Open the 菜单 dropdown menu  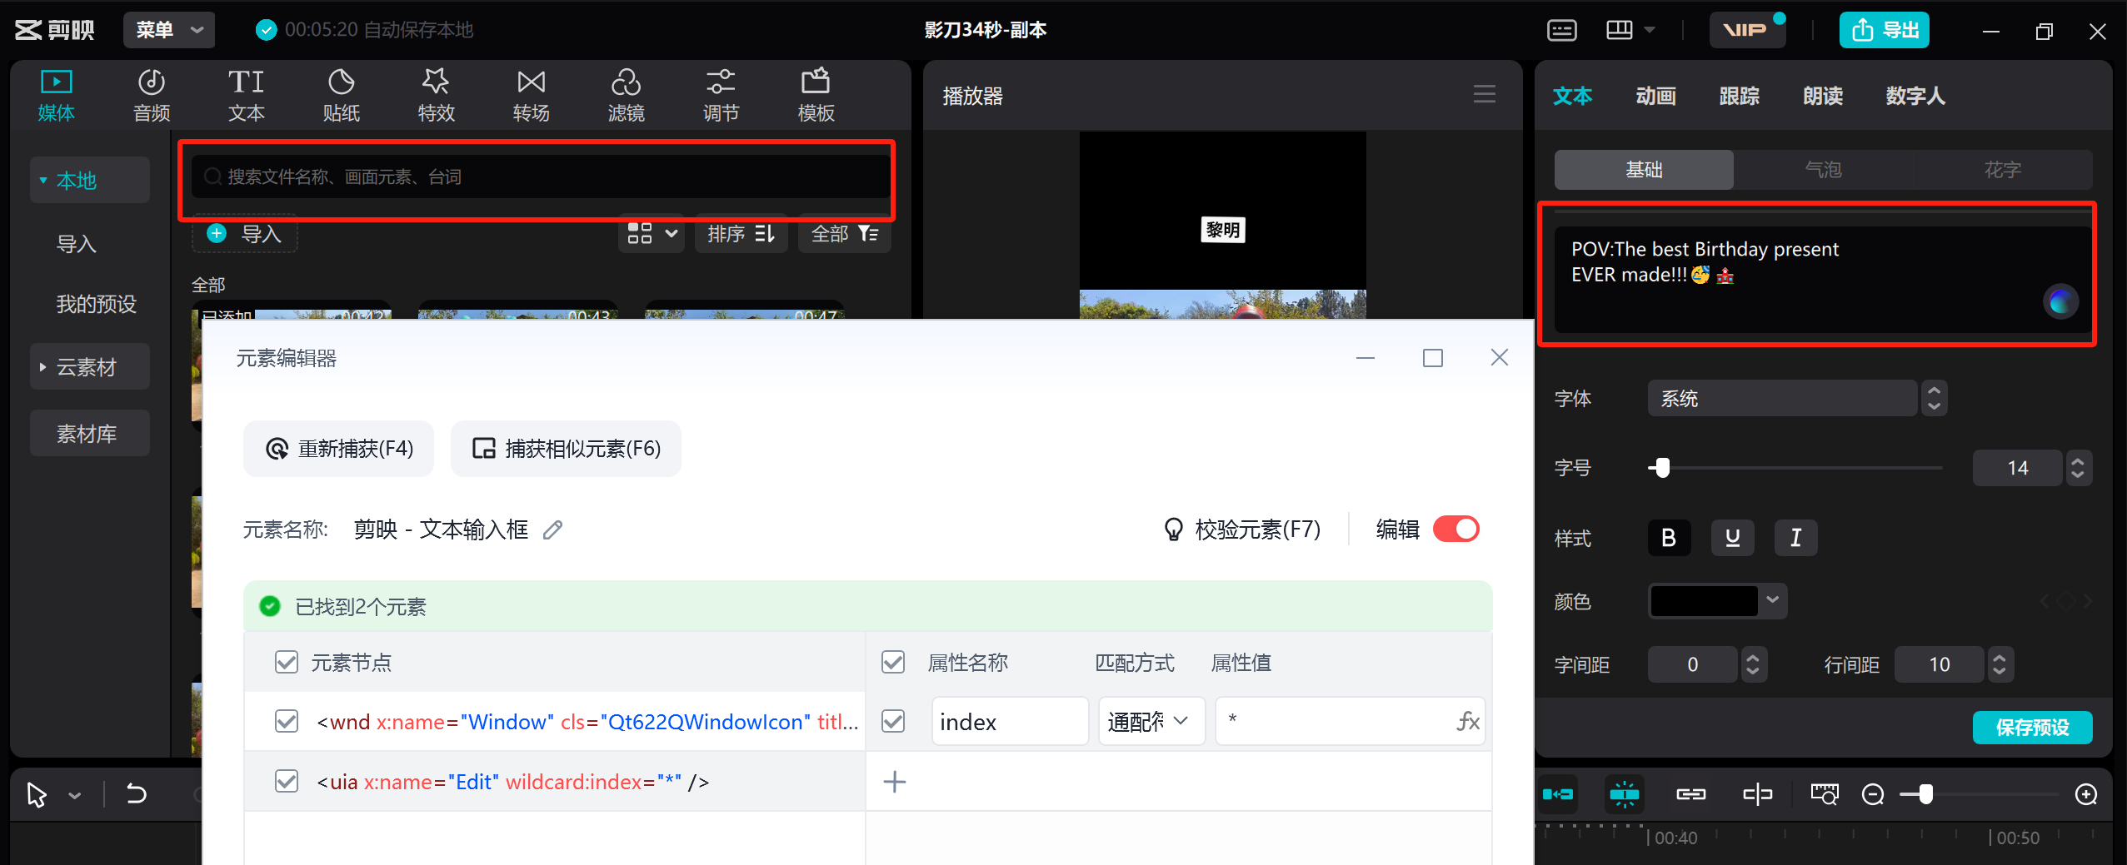(x=169, y=30)
